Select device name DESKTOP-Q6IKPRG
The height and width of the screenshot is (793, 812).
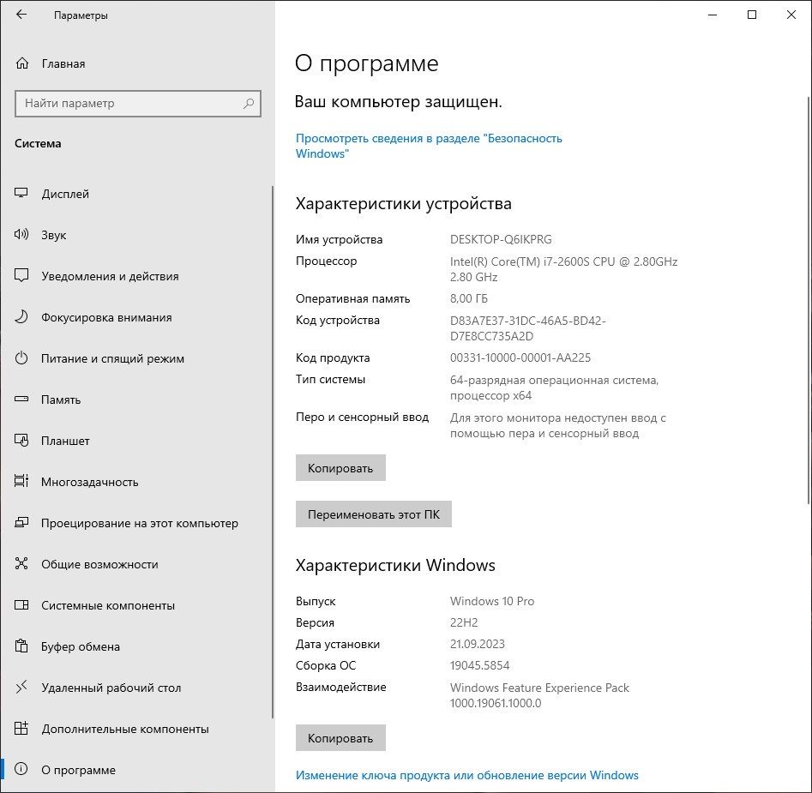[501, 239]
